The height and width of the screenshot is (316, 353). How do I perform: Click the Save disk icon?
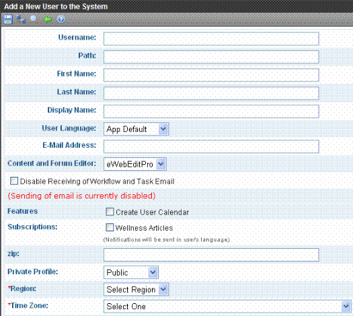pos(8,19)
